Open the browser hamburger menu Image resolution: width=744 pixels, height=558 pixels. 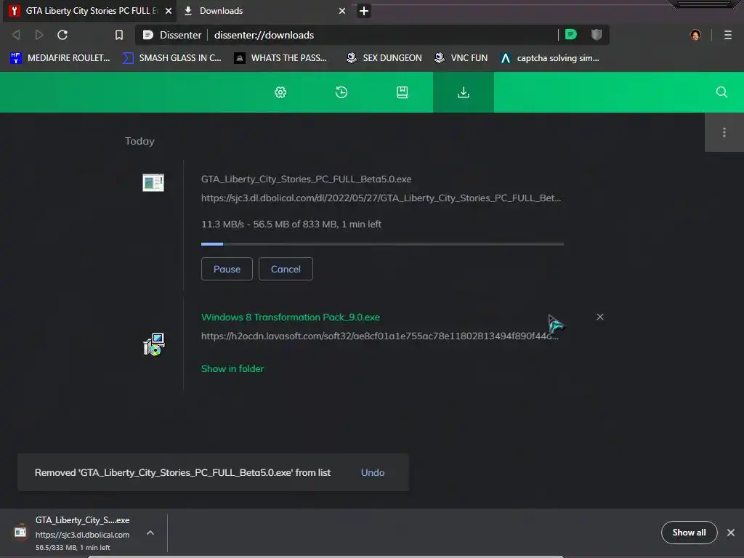[728, 35]
